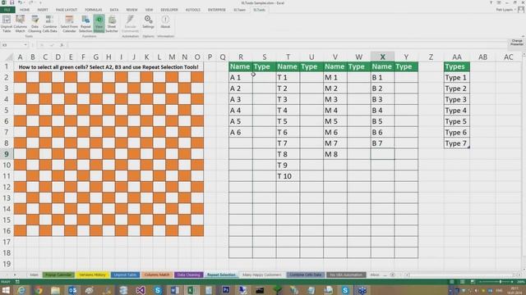Screen dimensions: 526x295
Task: Switch to the HOME ribbon tab
Action: point(25,10)
